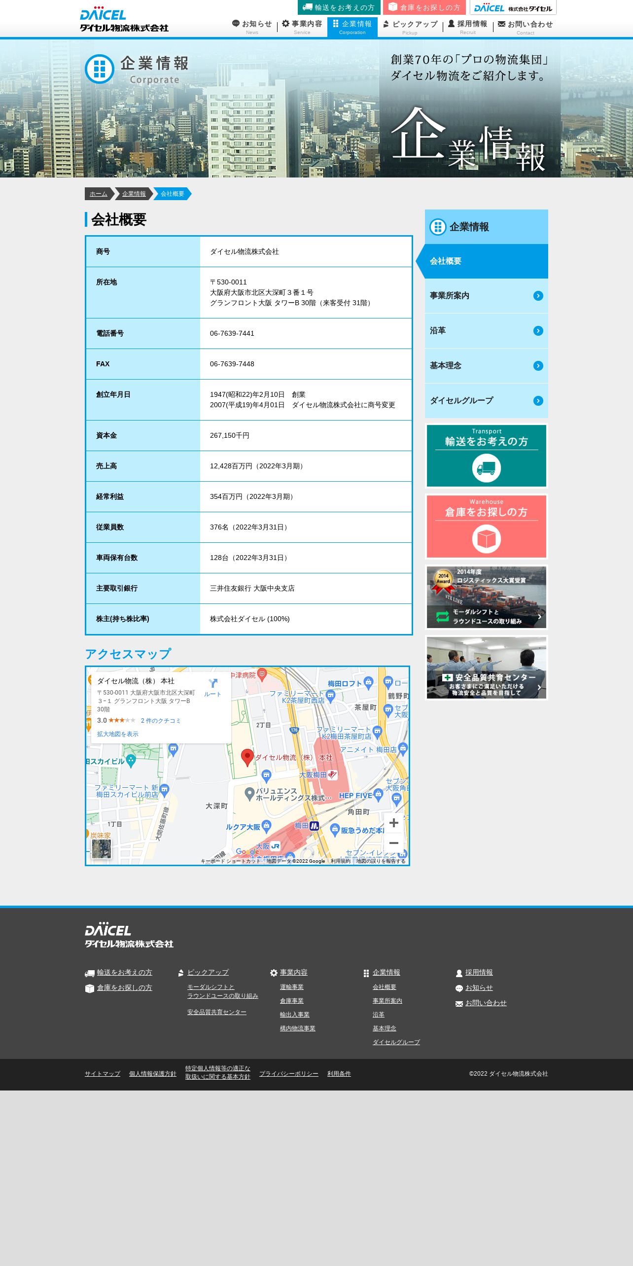Zoom out the map with minus button

point(394,843)
